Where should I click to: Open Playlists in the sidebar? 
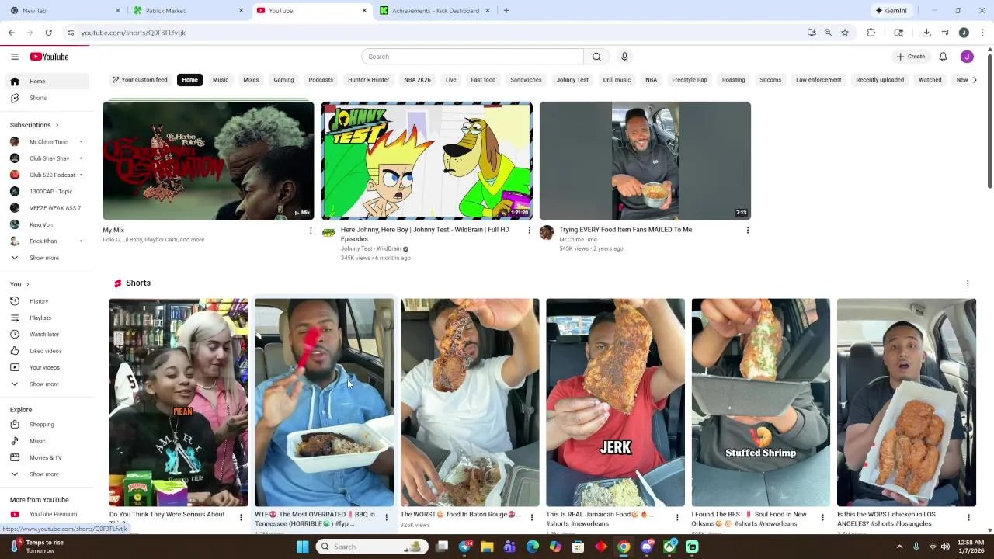click(46, 318)
